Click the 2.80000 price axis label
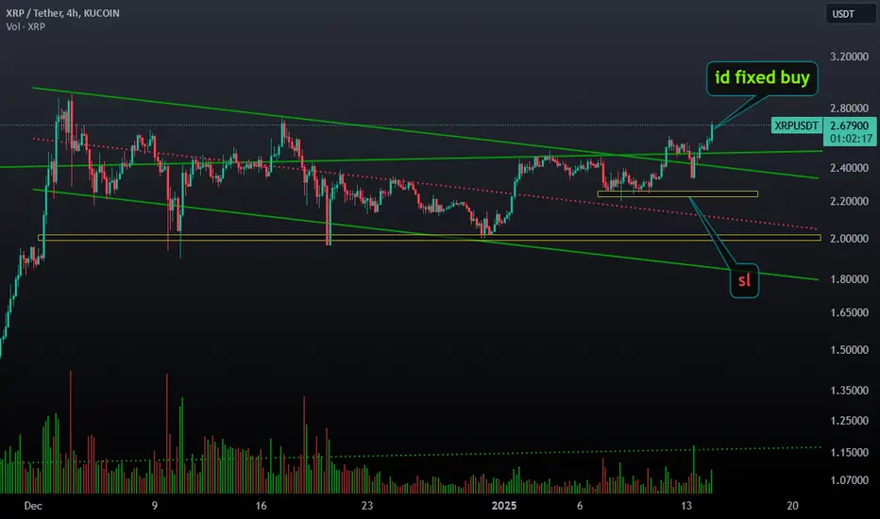This screenshot has width=880, height=519. click(x=849, y=108)
